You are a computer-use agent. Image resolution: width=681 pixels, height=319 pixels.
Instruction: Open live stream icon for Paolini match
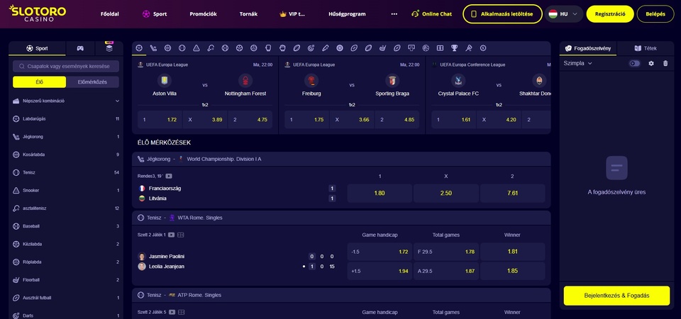point(171,235)
